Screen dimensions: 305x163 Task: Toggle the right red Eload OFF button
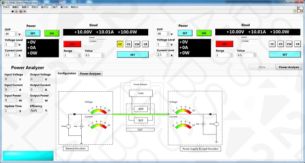coord(224,44)
